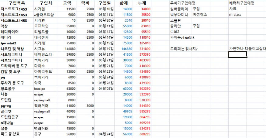Viewport: 266px width, 138px height.
Task: Select the 구입목록 header cell
Action: (x=17, y=3)
